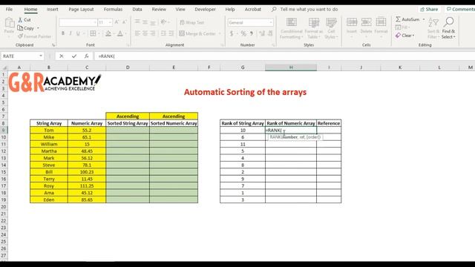
Task: Switch to the Insert tab
Action: pos(53,10)
